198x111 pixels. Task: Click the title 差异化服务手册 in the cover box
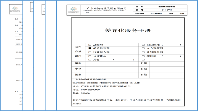128,30
